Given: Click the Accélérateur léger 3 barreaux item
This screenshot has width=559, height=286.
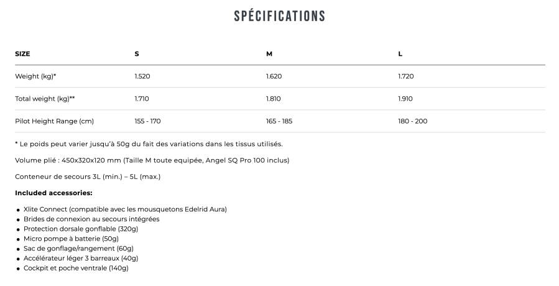Looking at the screenshot, I should tap(81, 258).
